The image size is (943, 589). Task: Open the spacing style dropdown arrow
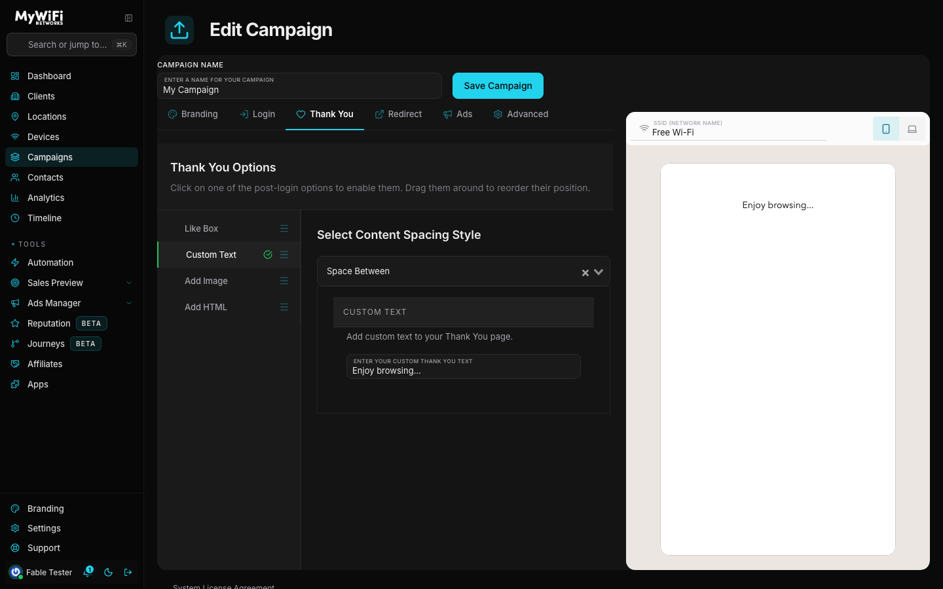pyautogui.click(x=599, y=272)
